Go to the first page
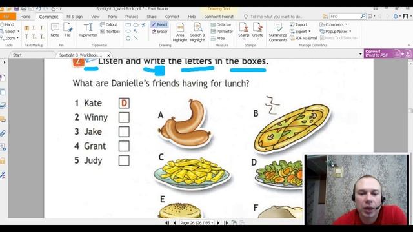This screenshot has height=232, width=413. coord(168,223)
